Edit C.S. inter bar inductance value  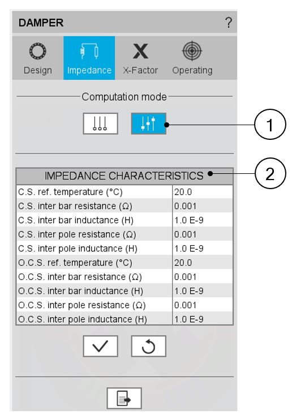tap(203, 220)
